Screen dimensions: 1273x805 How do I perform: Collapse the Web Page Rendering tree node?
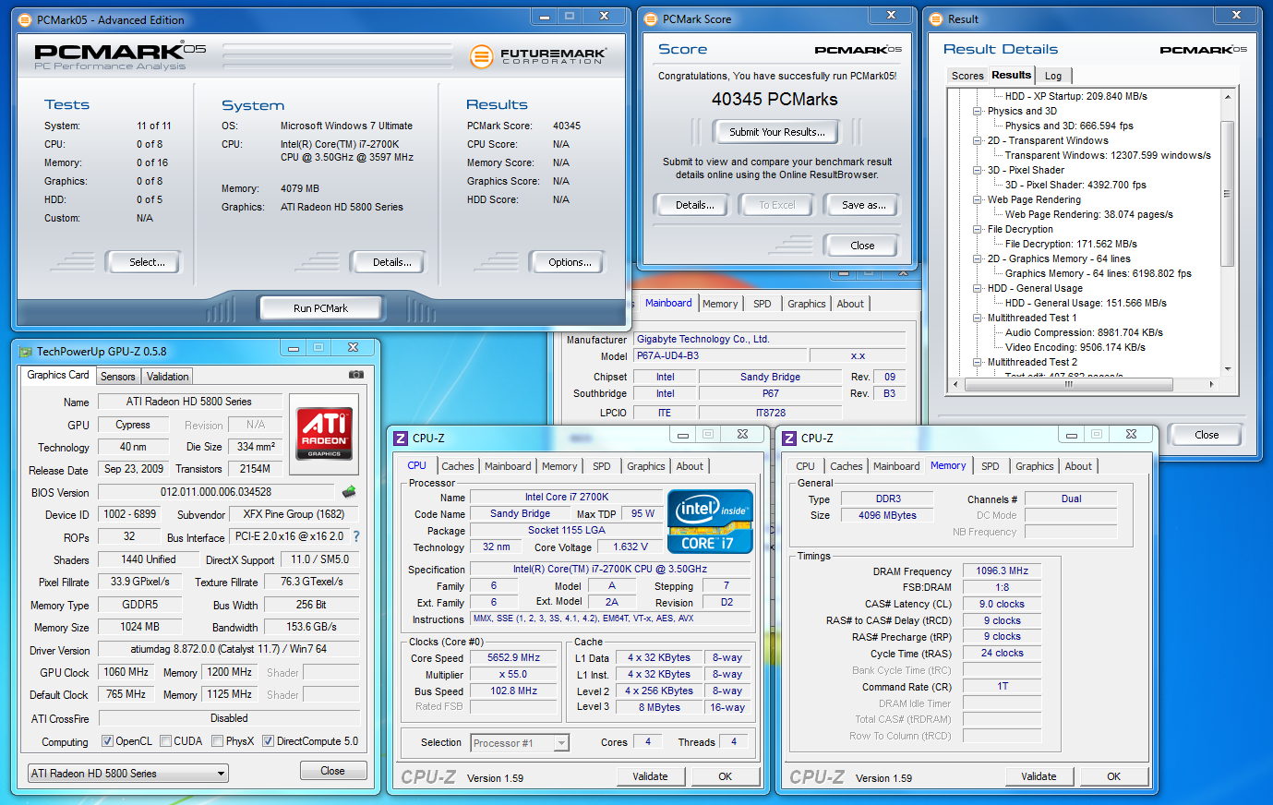(x=978, y=199)
